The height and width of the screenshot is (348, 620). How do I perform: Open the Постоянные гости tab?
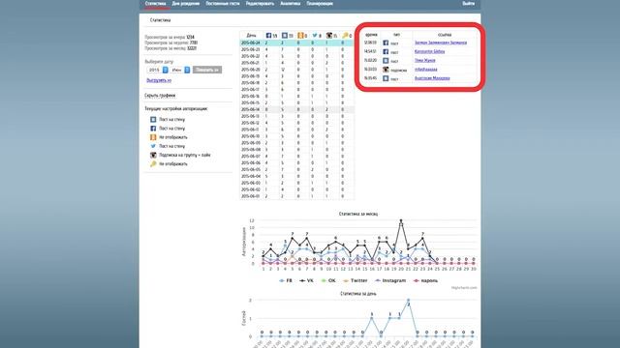(223, 4)
